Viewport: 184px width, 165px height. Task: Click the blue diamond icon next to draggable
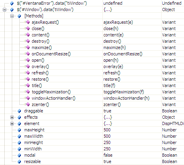click(x=19, y=111)
